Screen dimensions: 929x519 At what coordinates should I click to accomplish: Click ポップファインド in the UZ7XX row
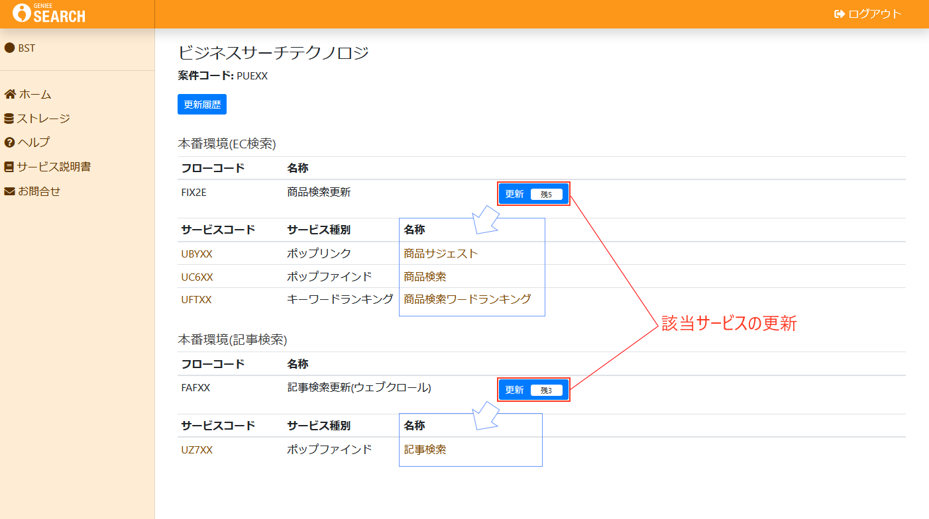tap(329, 449)
